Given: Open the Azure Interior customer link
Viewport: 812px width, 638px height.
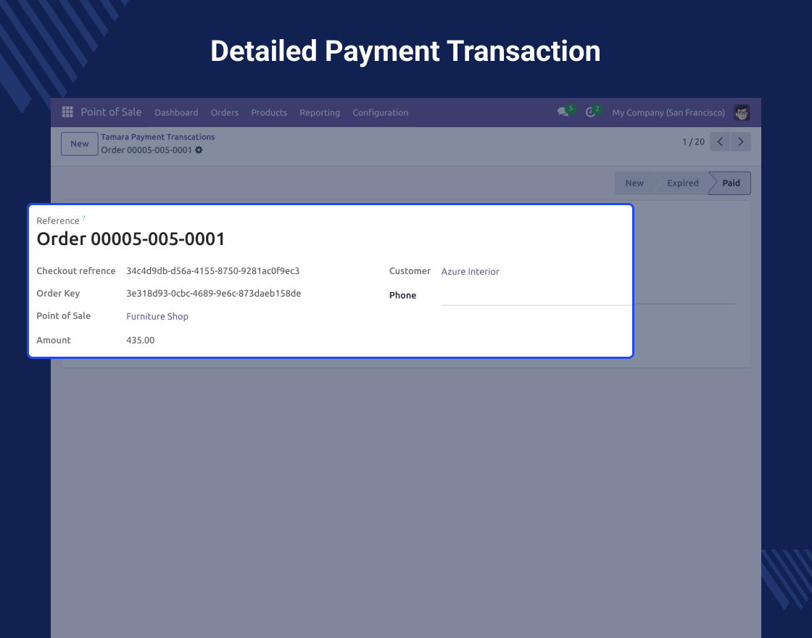Looking at the screenshot, I should [x=470, y=272].
